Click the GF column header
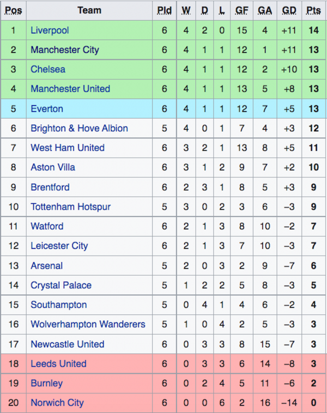 (241, 10)
